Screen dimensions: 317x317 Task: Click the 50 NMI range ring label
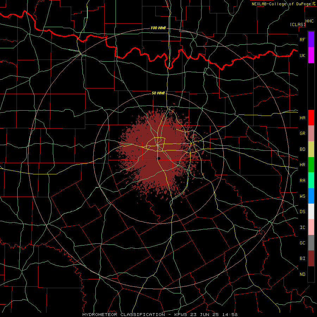(158, 93)
